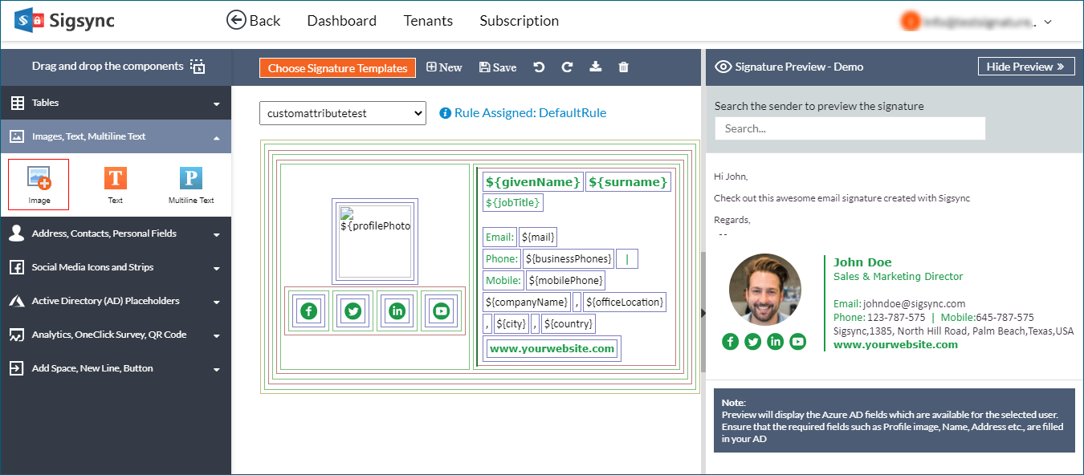1084x475 pixels.
Task: Select the Mobile: label in editor
Action: click(503, 280)
